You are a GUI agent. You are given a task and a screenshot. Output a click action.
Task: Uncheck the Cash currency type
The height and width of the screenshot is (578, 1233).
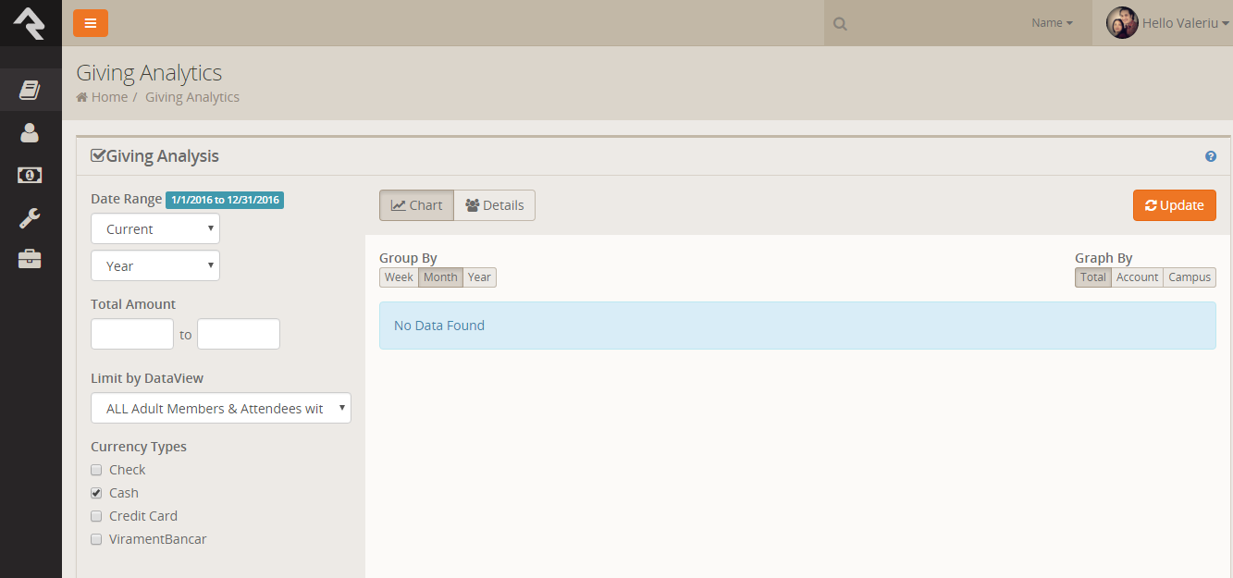(96, 493)
